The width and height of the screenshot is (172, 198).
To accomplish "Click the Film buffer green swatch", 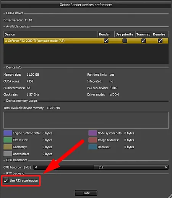I will 8,140.
